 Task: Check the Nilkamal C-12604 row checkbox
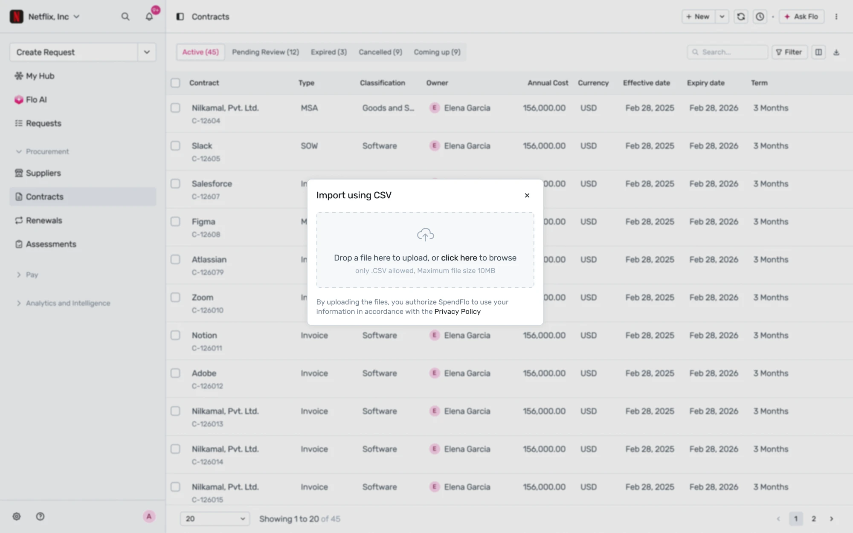tap(175, 108)
